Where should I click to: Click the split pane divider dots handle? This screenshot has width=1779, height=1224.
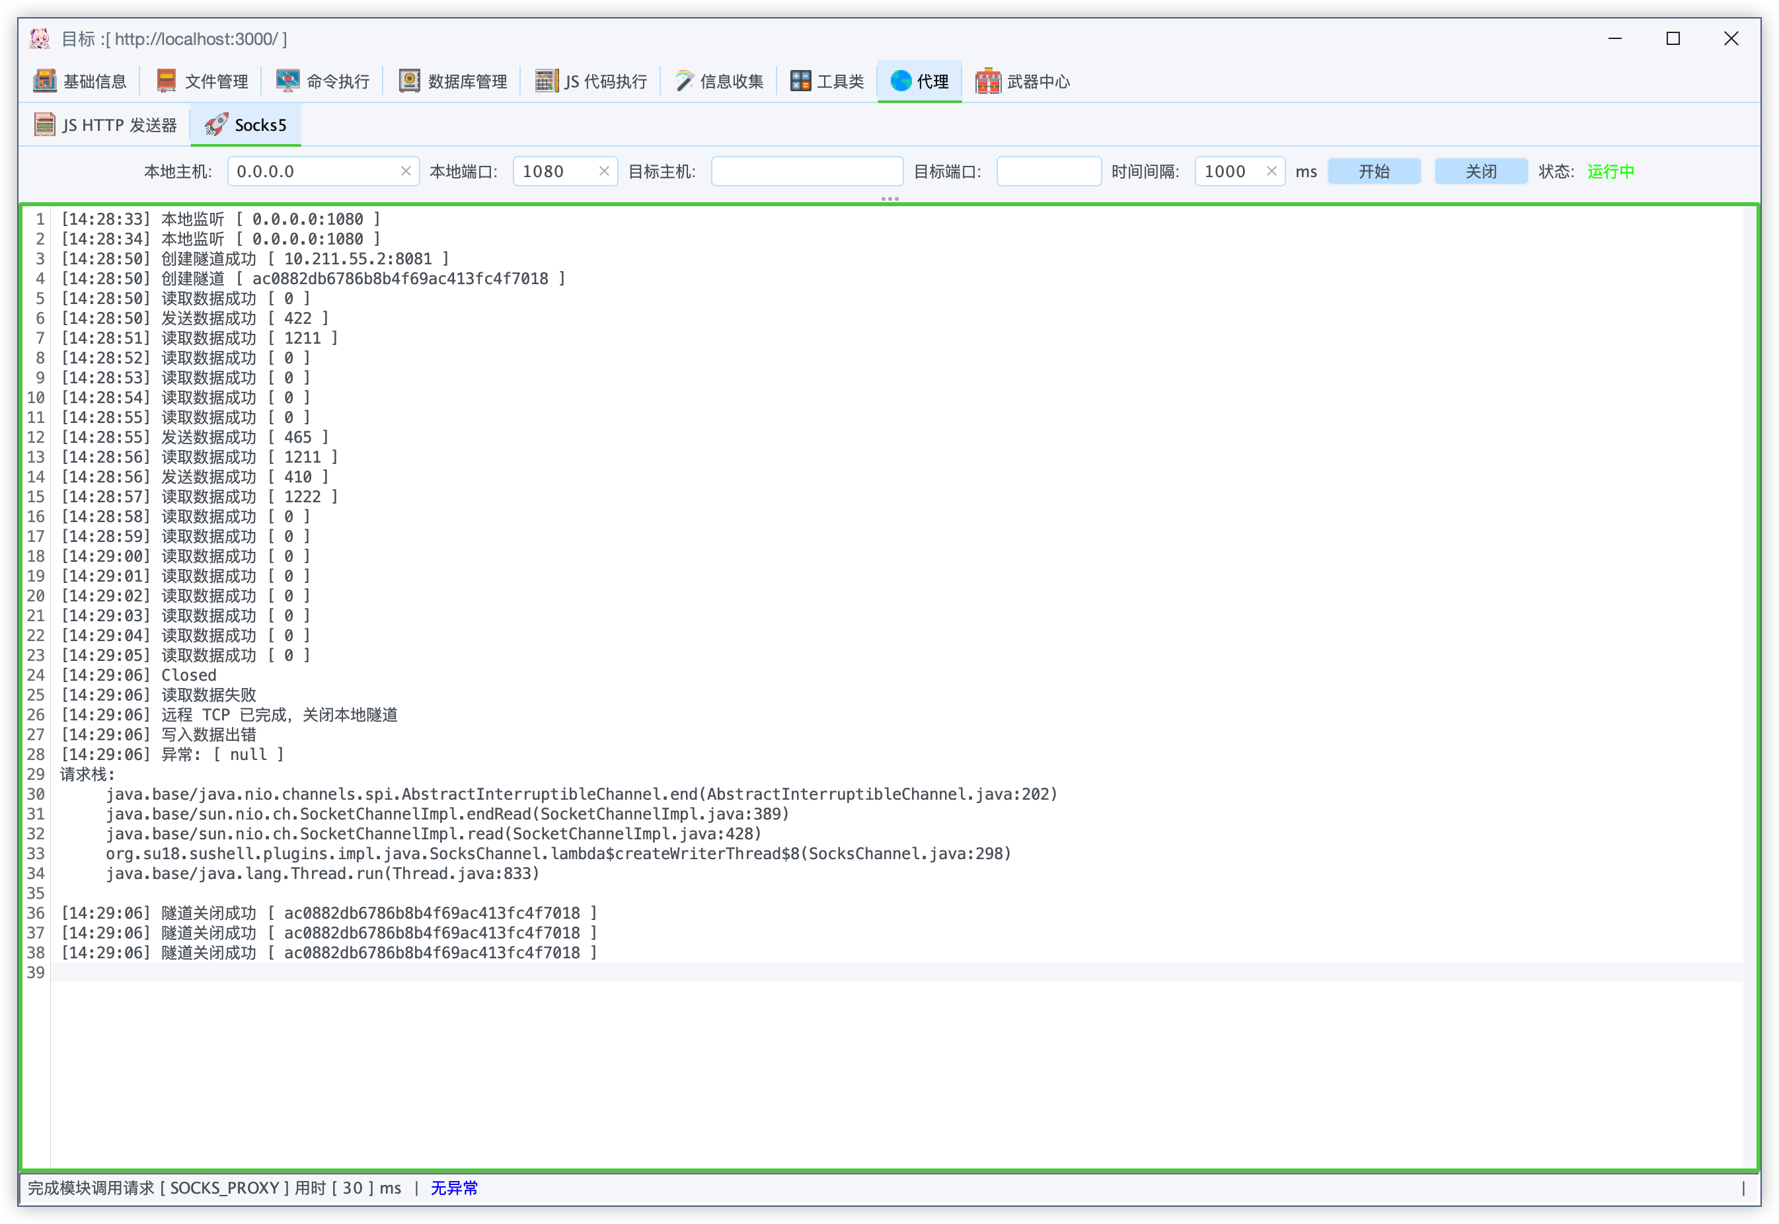pyautogui.click(x=889, y=199)
